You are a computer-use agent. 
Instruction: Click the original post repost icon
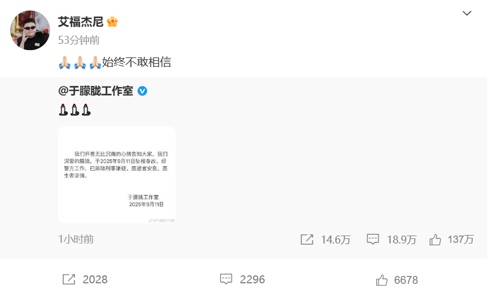(x=307, y=240)
